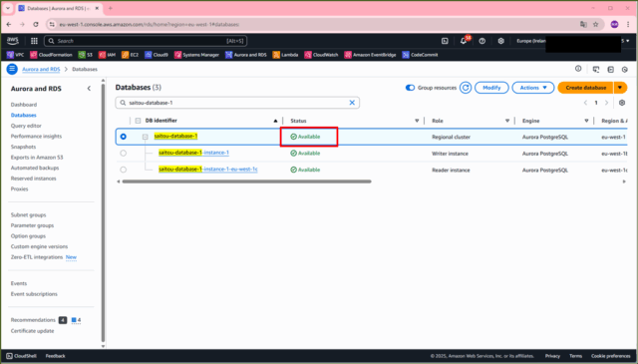Refresh the databases list
This screenshot has height=364, width=638.
click(x=466, y=88)
